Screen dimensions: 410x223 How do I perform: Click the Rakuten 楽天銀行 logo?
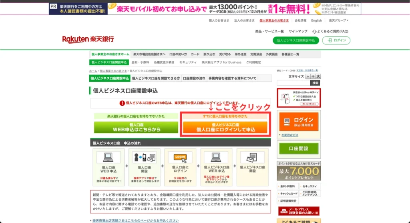point(88,39)
